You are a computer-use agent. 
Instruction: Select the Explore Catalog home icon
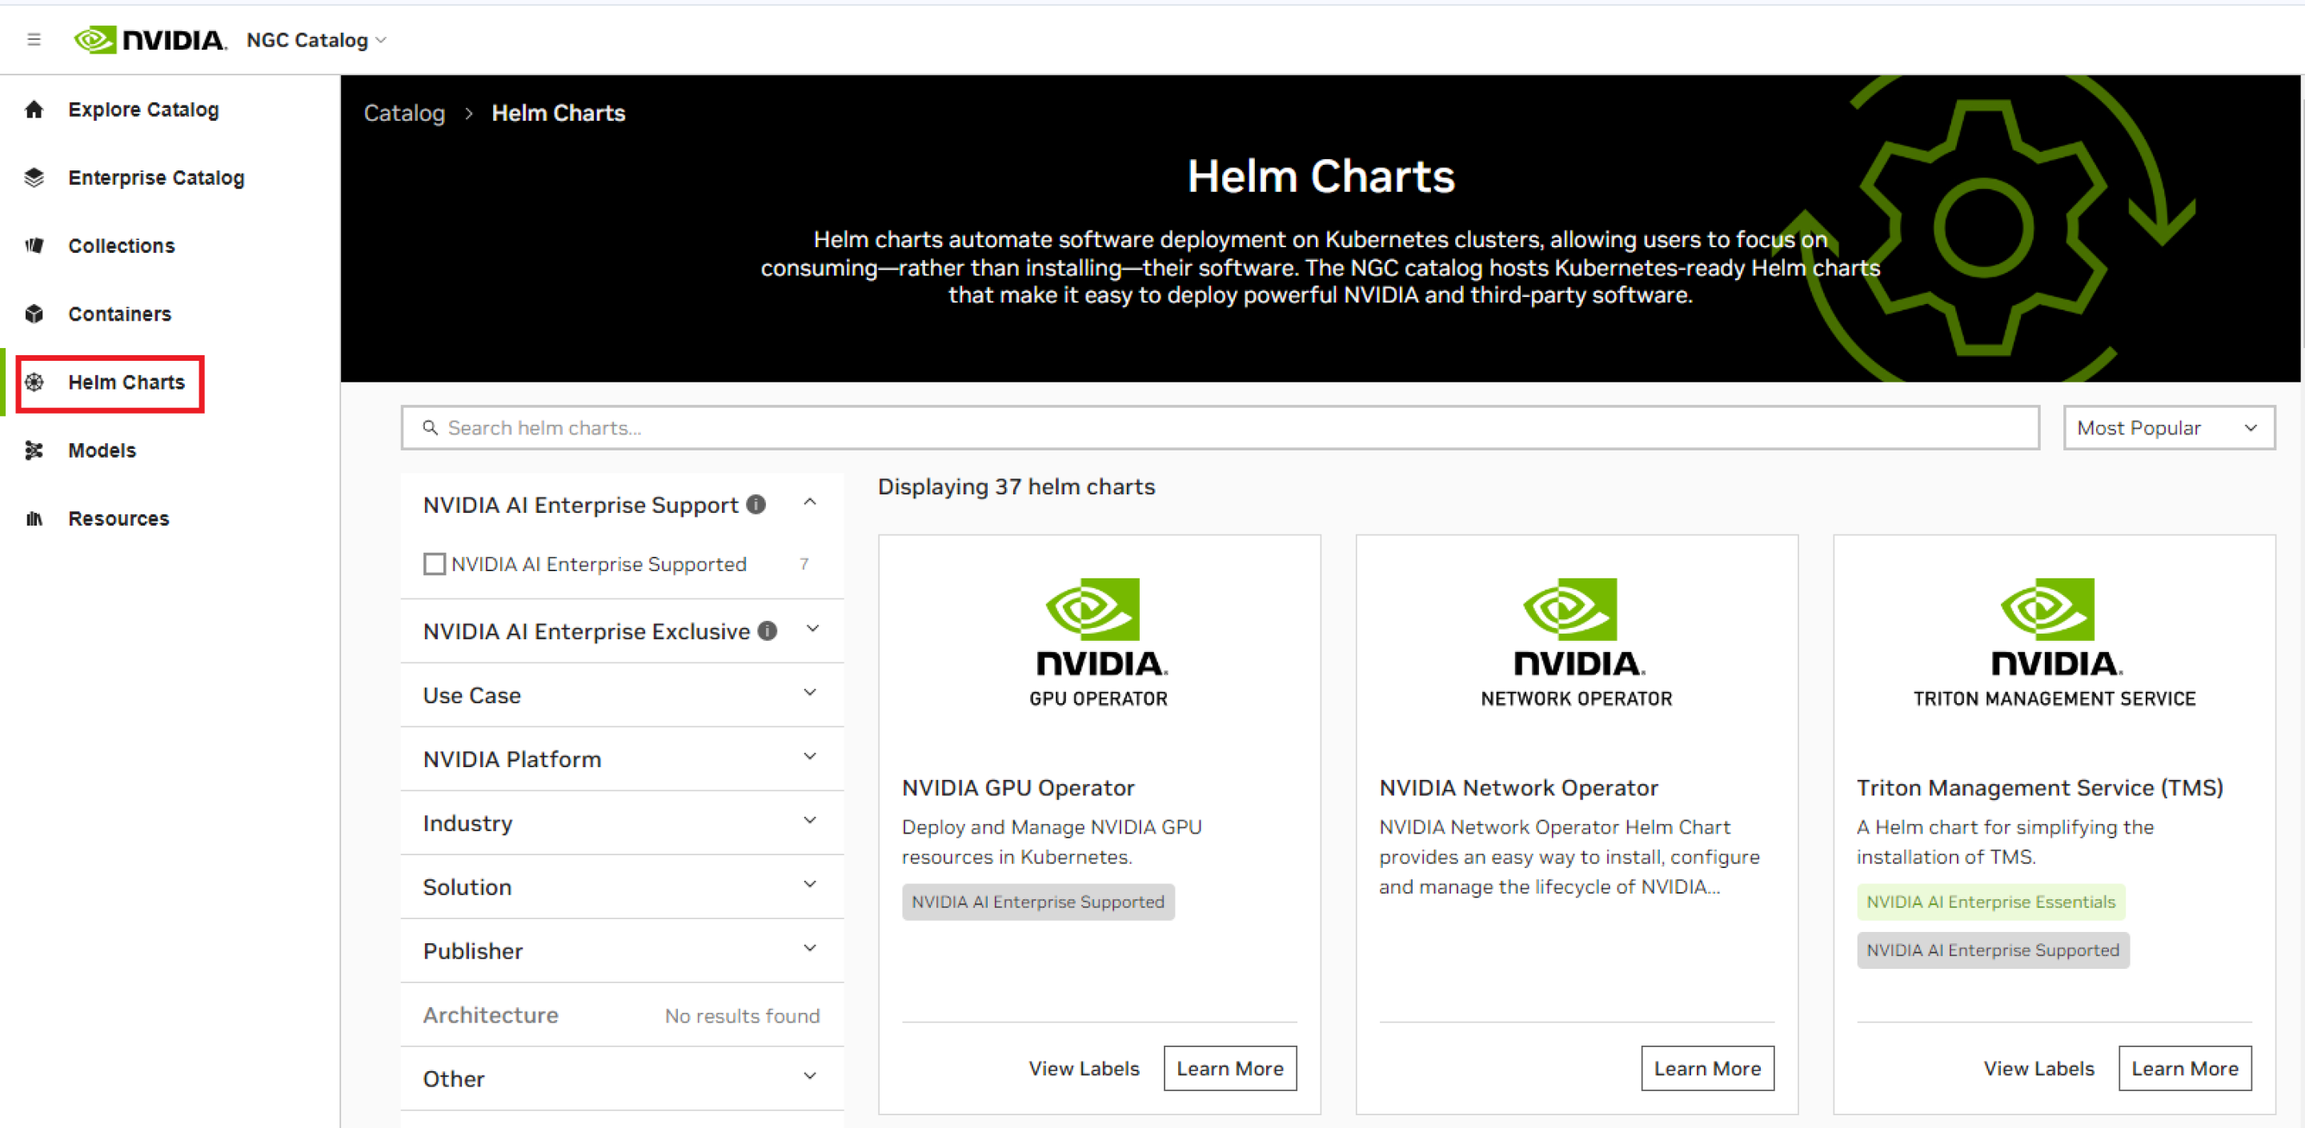click(34, 109)
